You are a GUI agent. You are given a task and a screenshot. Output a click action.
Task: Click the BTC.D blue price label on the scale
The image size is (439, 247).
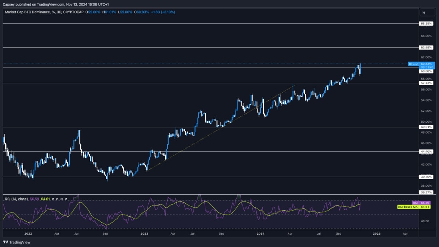tap(413, 63)
